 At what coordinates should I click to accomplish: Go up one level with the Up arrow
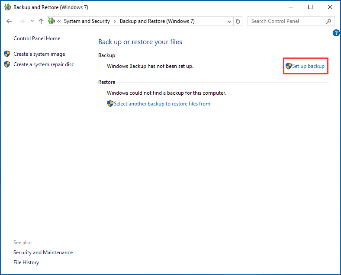tap(41, 21)
